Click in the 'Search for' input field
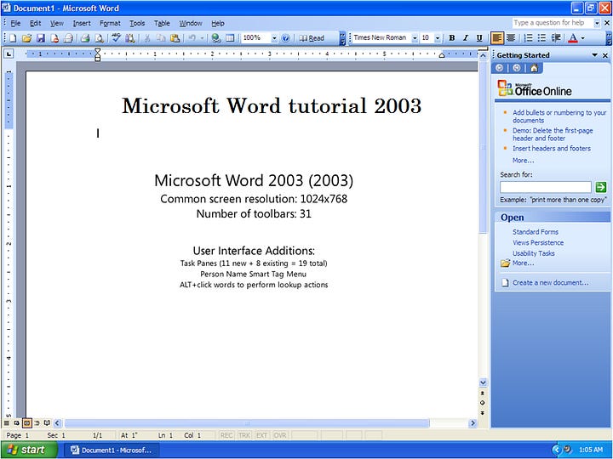Screen dimensions: 613x459 click(546, 187)
